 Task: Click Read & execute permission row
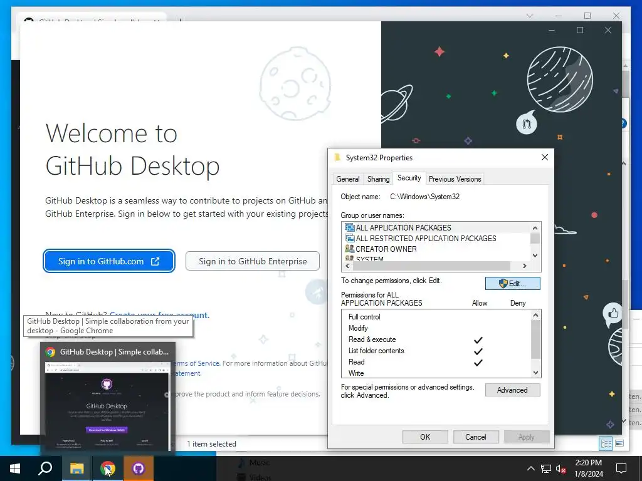pos(436,339)
